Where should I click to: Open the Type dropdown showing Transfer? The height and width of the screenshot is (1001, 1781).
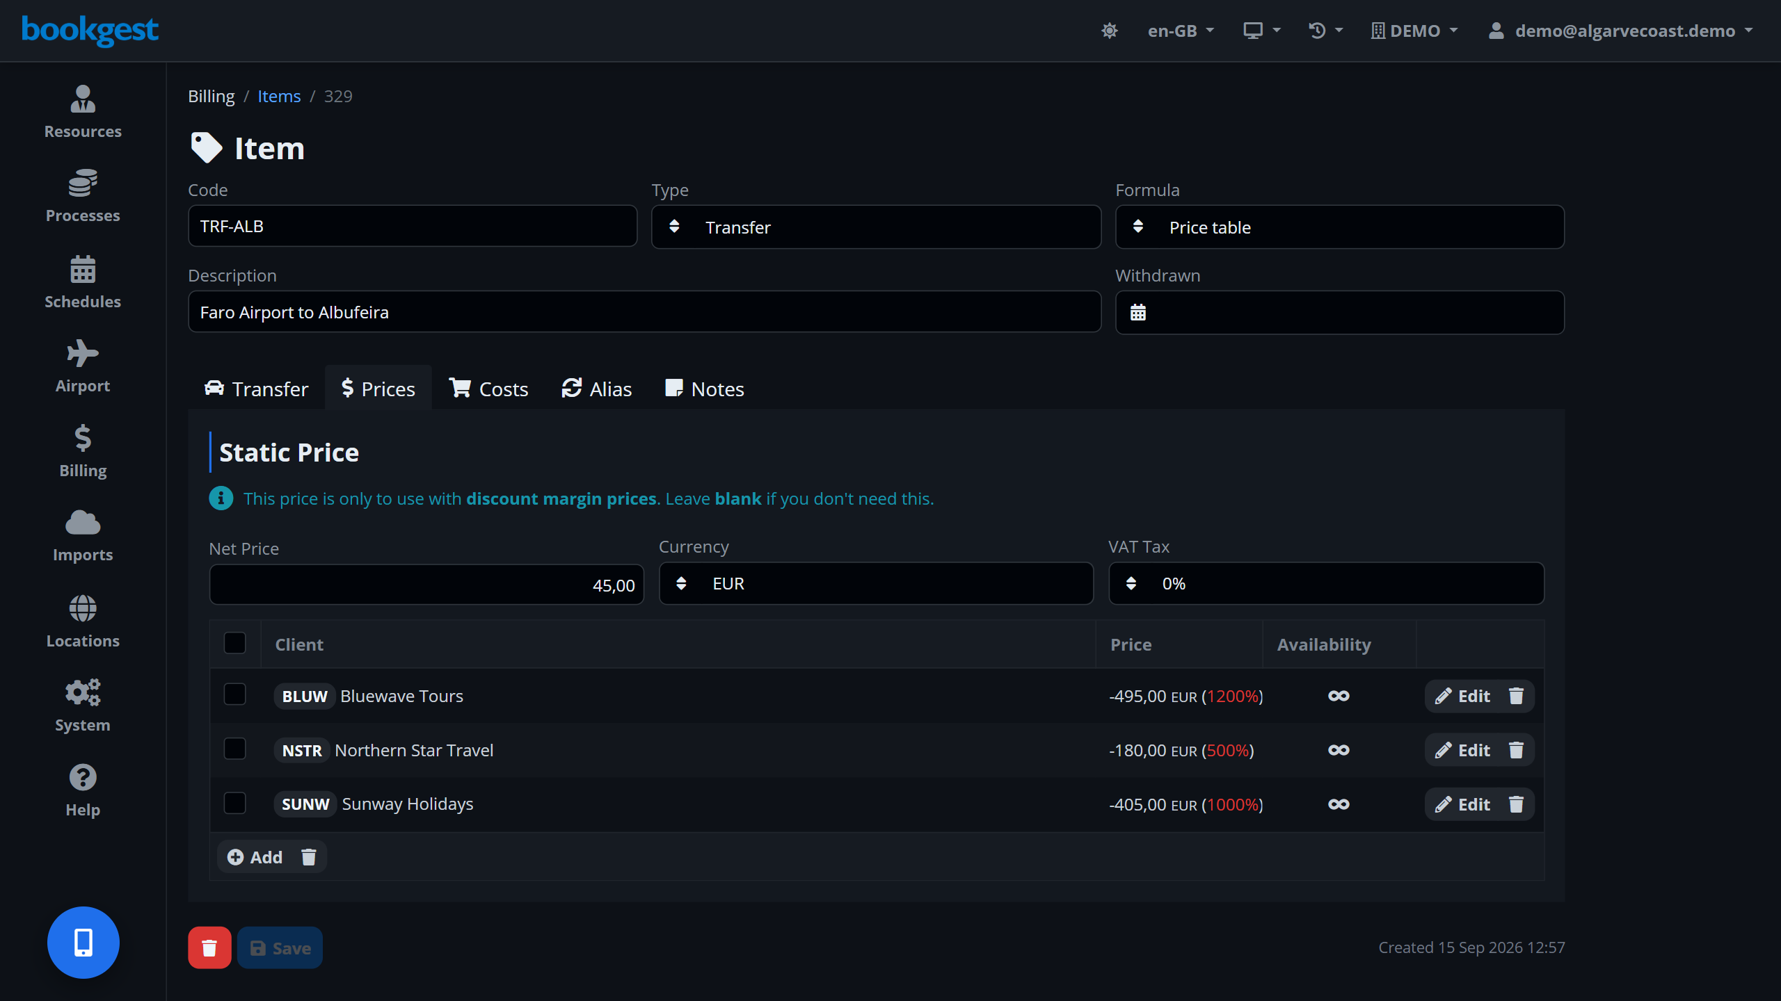pos(876,227)
